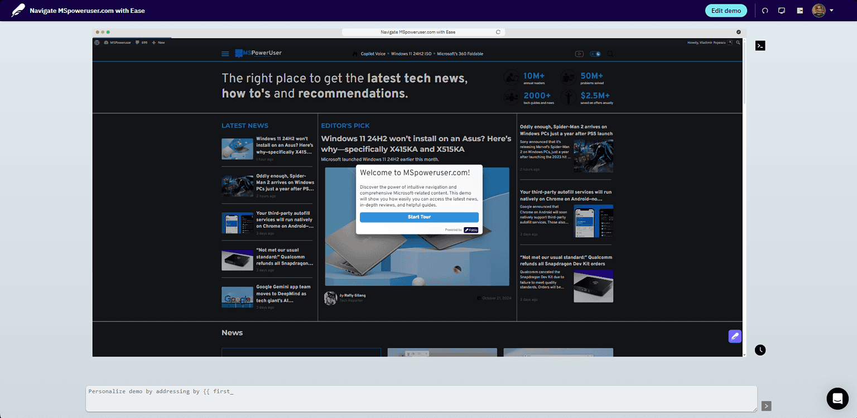Click the video play icon in site header

click(x=579, y=54)
